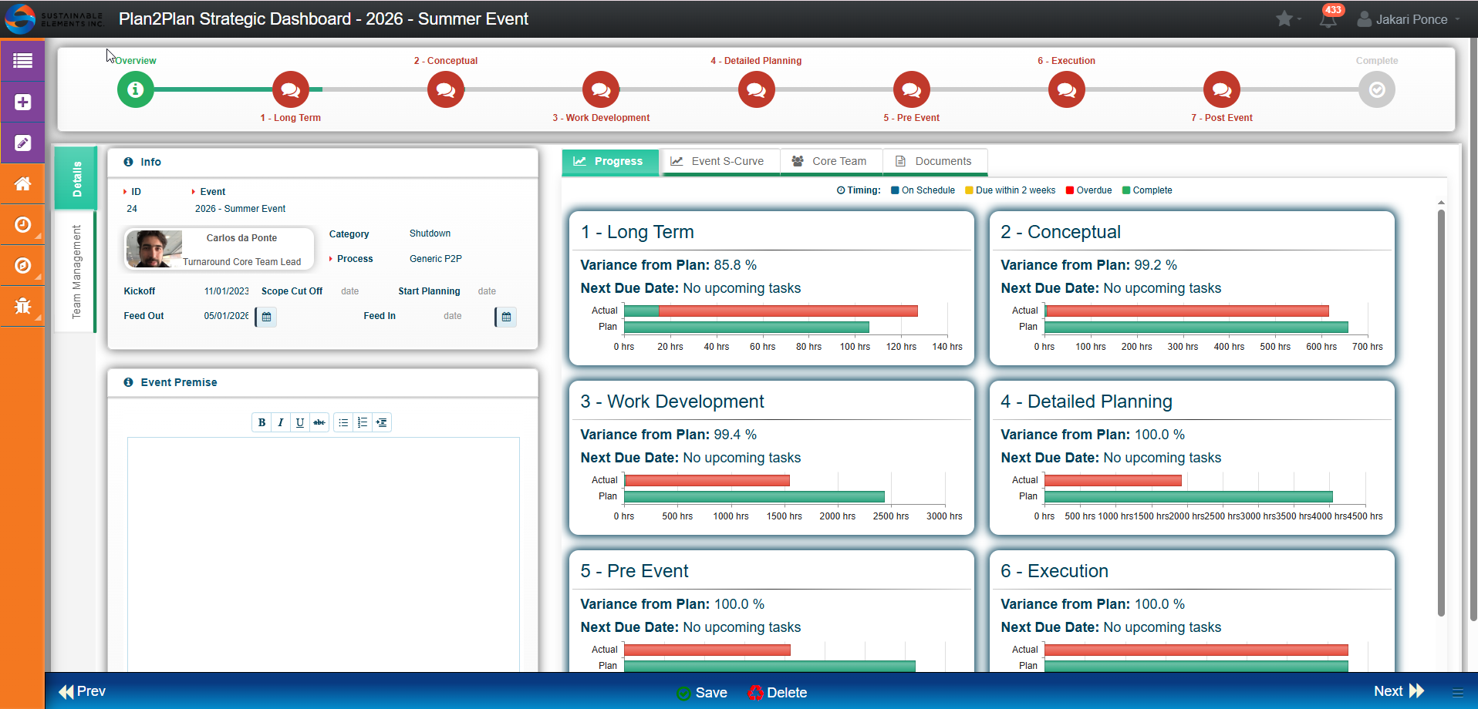Open notifications bell with 433 badge
This screenshot has width=1478, height=709.
1328,19
